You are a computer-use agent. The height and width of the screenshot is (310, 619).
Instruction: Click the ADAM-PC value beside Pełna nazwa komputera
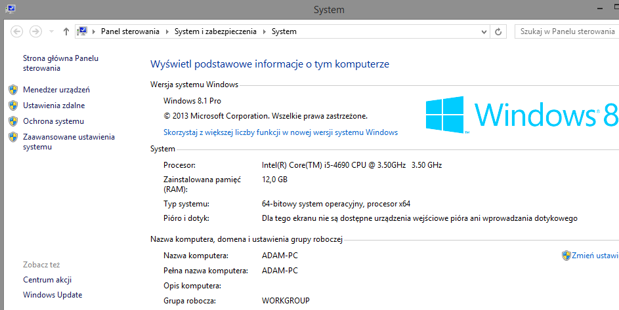280,271
